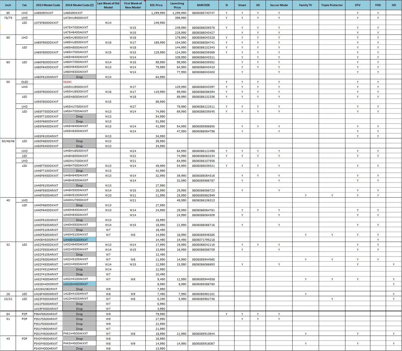Select model cell "UA75F8000DKXXT"
The image size is (402, 351).
[x=48, y=23]
